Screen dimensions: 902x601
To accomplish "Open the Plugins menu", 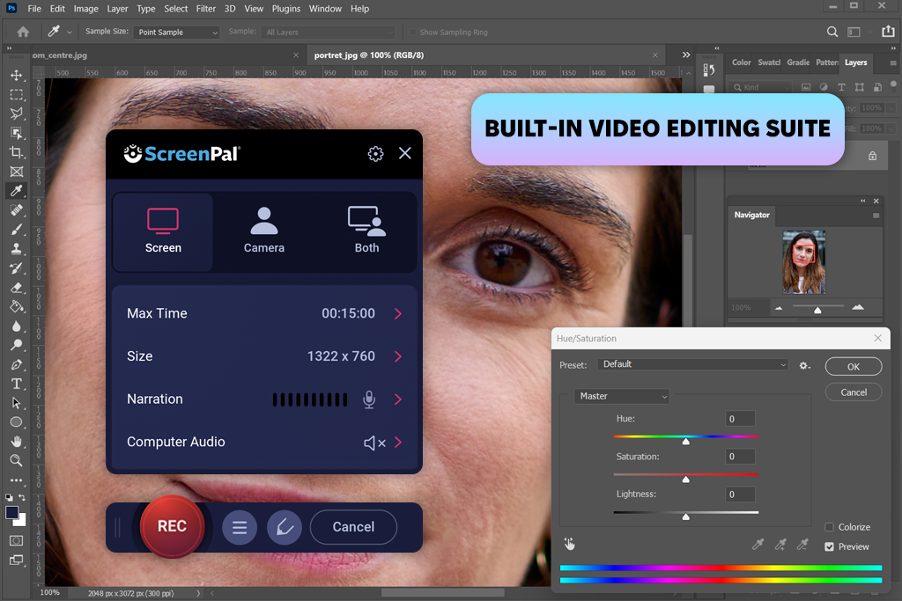I will pyautogui.click(x=286, y=9).
